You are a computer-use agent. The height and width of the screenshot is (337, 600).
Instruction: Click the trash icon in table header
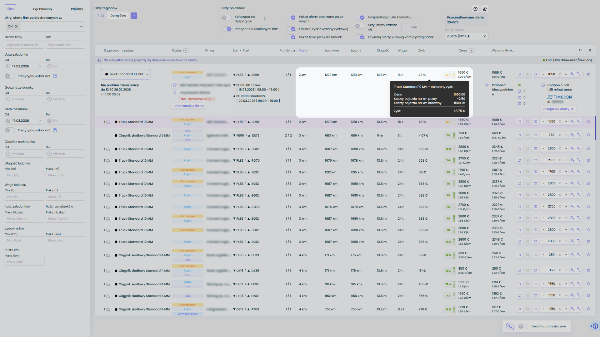(590, 50)
